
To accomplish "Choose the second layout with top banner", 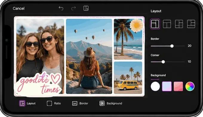I will pyautogui.click(x=167, y=24).
